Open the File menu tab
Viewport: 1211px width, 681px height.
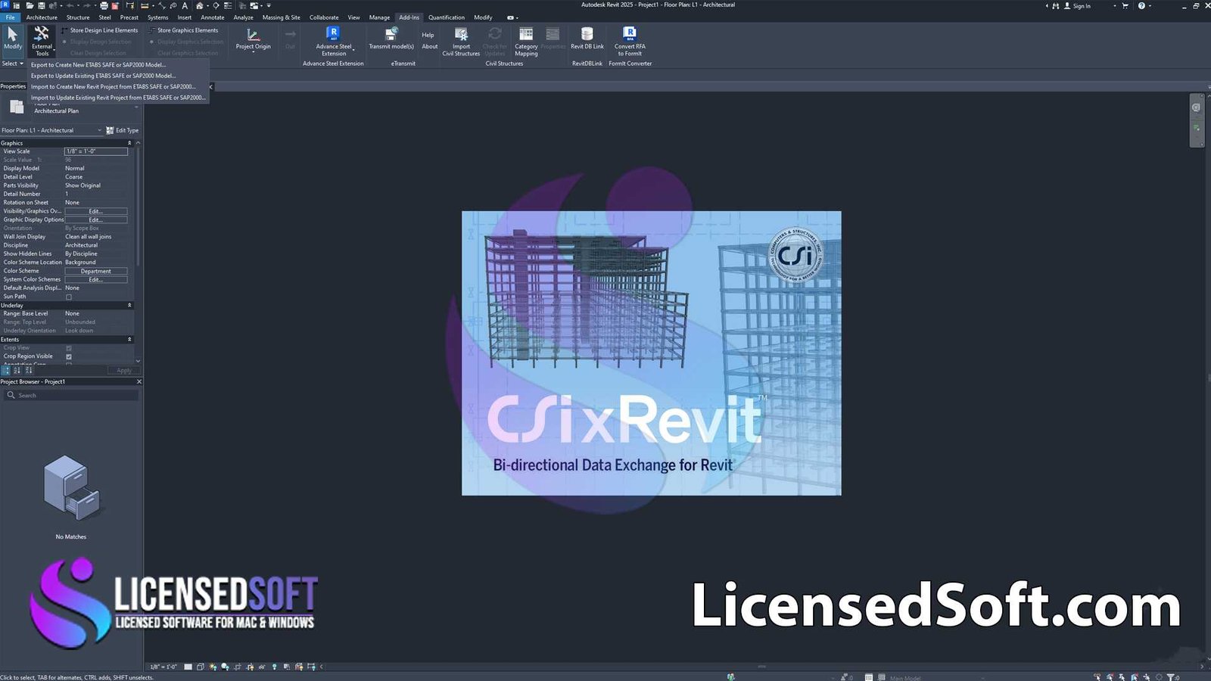10,17
